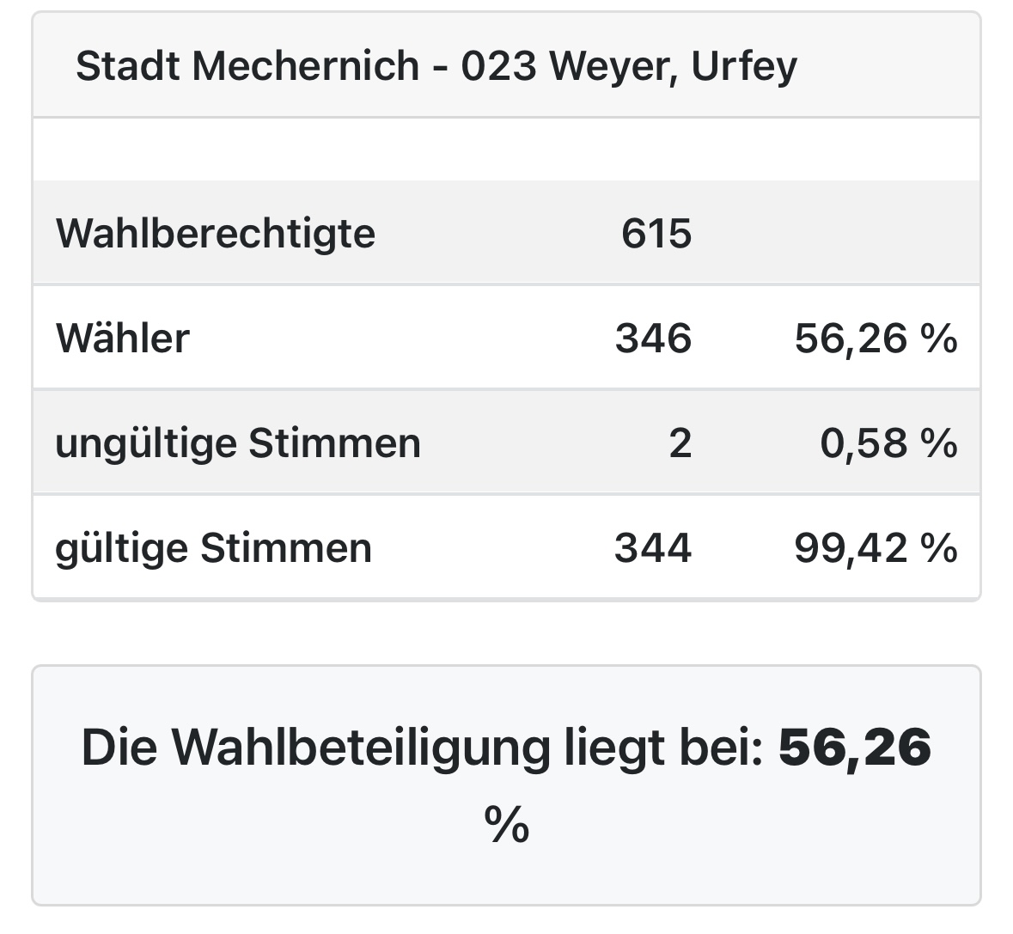This screenshot has width=1013, height=934.
Task: Click '023 Weyer, Urfey' in the header
Action: [x=629, y=66]
